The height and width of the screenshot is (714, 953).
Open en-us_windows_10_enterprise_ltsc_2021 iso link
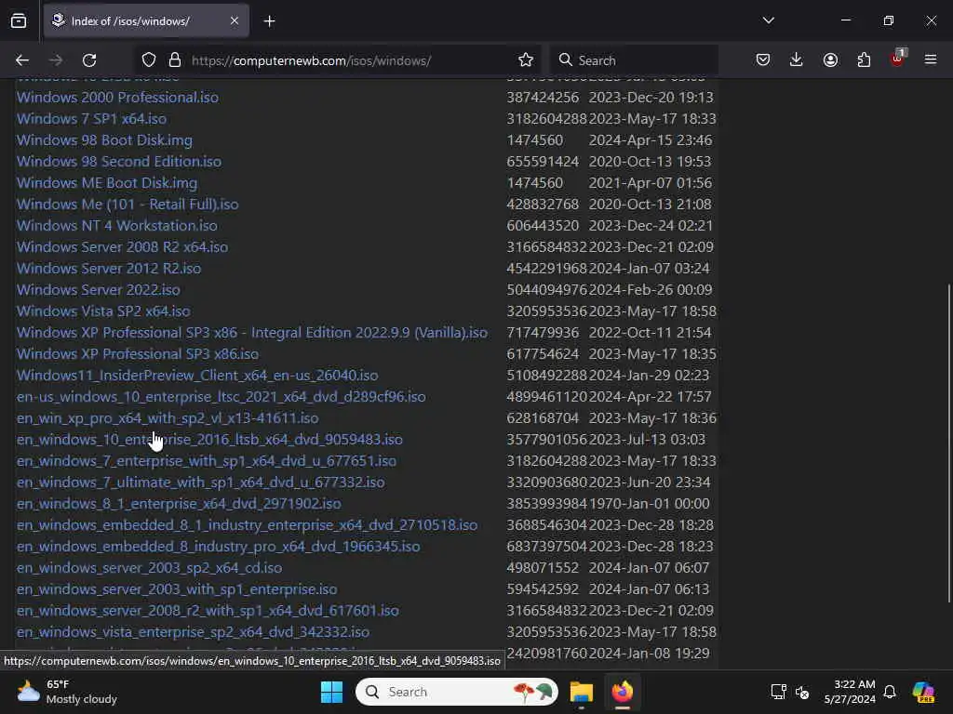[221, 396]
